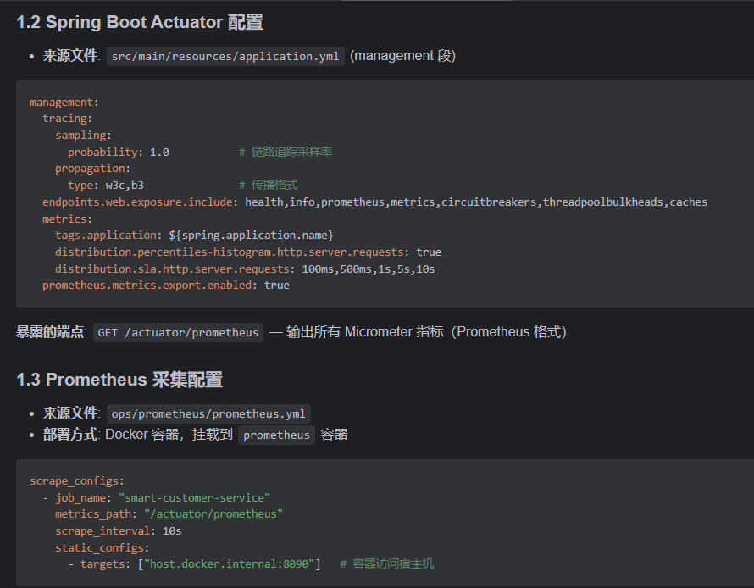The width and height of the screenshot is (754, 588).
Task: Click the value starting "health,info,prometheus"
Action: click(x=476, y=202)
